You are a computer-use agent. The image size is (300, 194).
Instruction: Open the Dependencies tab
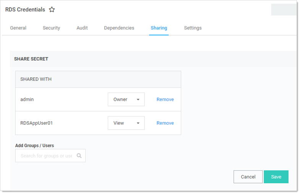tap(119, 28)
